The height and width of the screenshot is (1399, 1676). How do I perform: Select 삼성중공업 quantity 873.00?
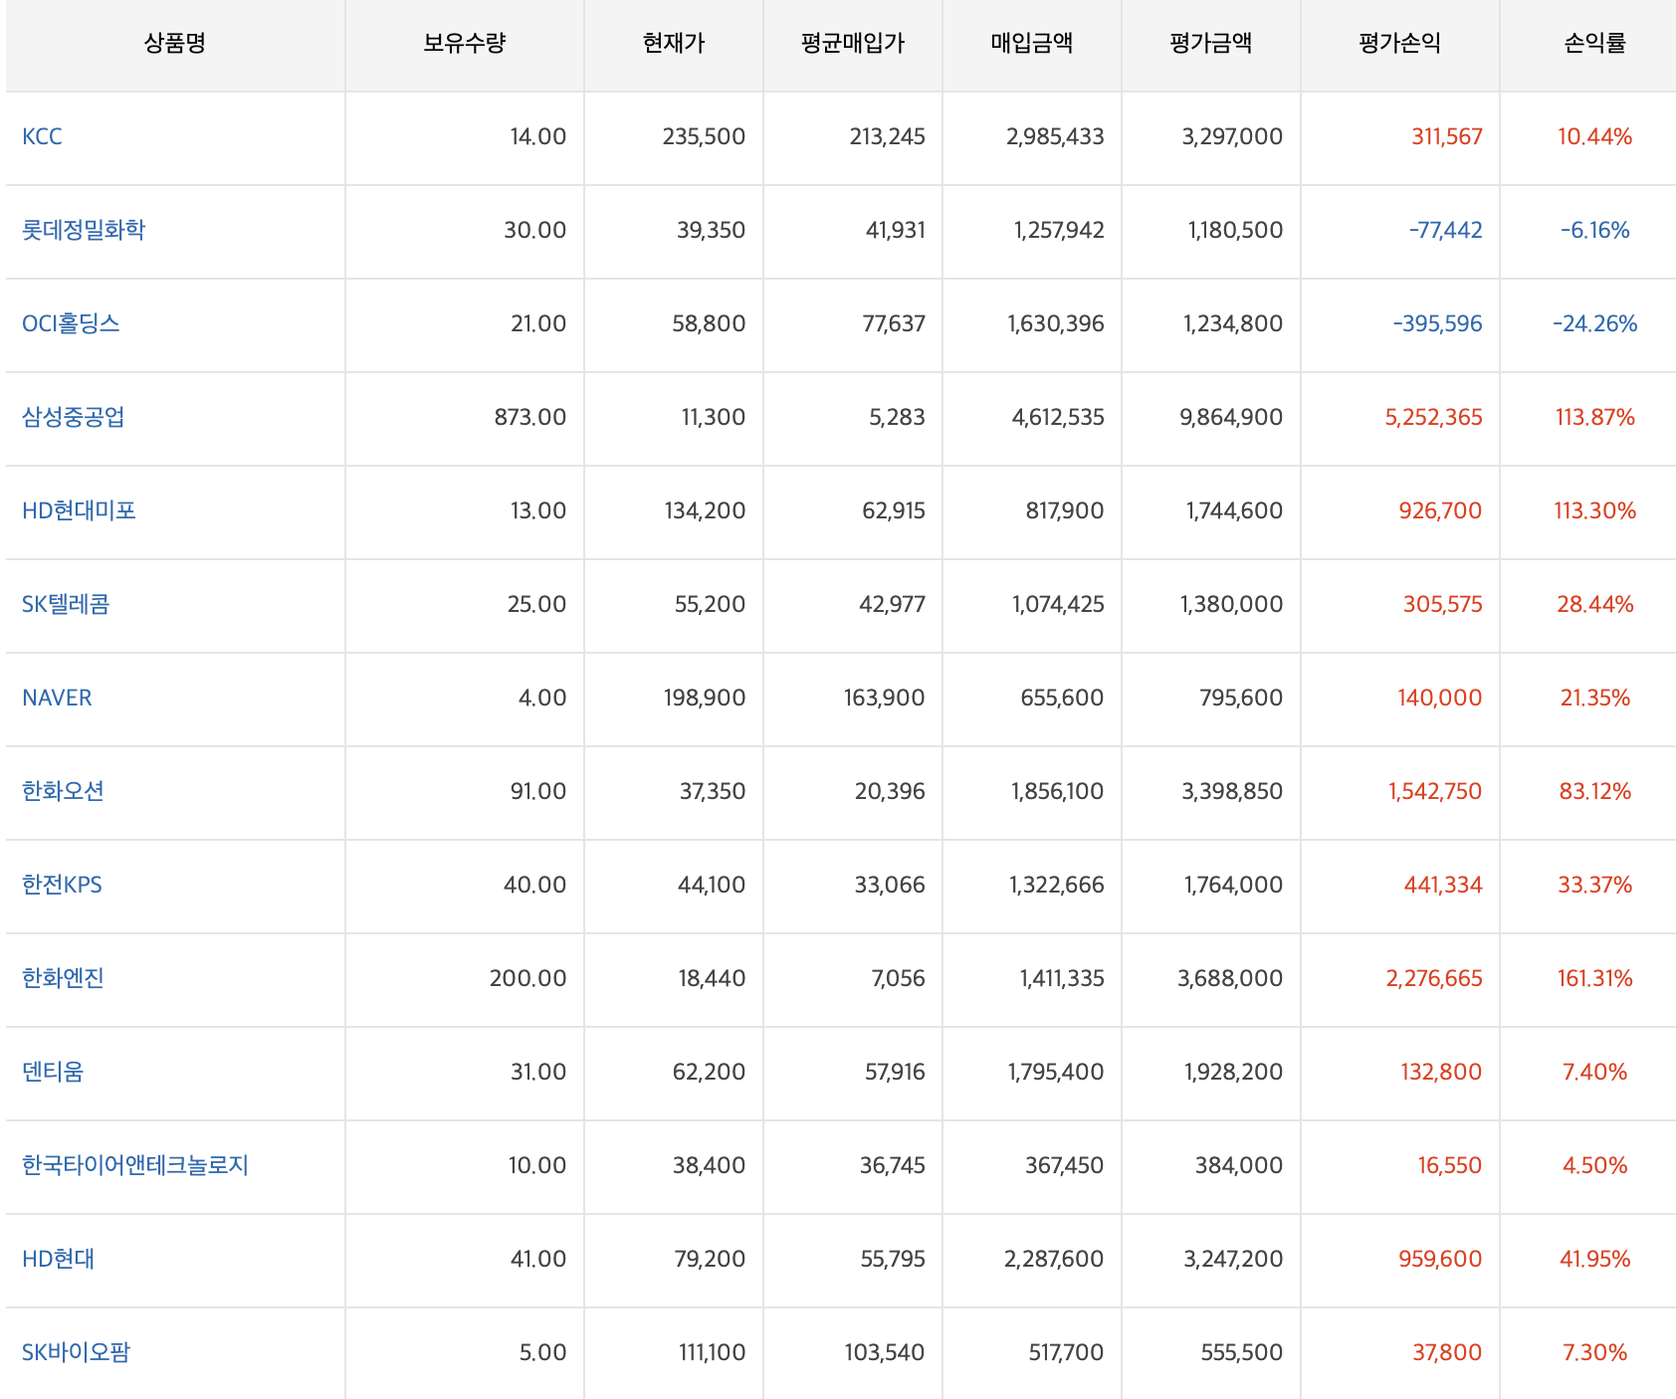click(x=530, y=418)
